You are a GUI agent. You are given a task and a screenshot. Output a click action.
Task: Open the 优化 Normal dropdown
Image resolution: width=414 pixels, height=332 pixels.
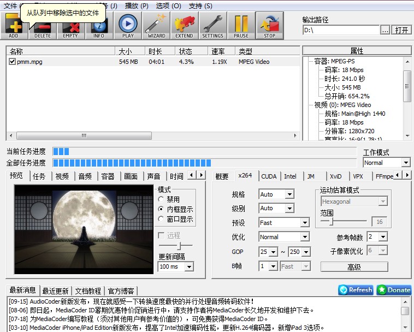[284, 237]
